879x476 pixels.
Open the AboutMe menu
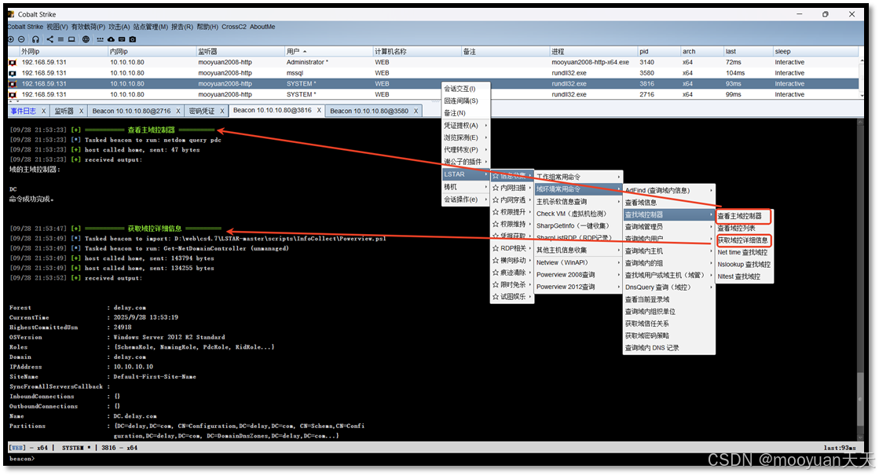coord(262,27)
